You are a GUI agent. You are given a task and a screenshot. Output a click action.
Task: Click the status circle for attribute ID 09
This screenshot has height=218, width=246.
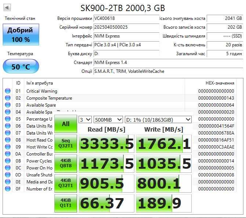point(8,147)
